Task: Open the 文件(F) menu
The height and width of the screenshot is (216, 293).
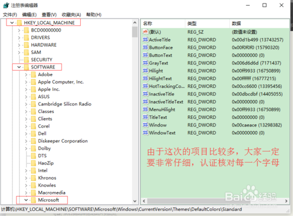Action: point(10,15)
